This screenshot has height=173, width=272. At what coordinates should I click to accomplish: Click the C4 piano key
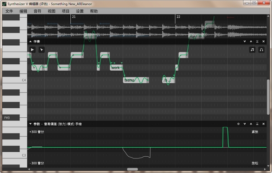pyautogui.click(x=15, y=80)
